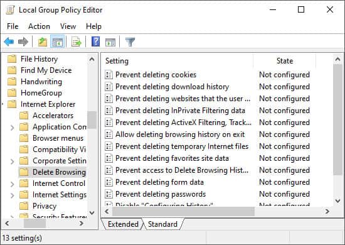
Task: Click the settings list vertical scrollbar thumb
Action: (337, 120)
